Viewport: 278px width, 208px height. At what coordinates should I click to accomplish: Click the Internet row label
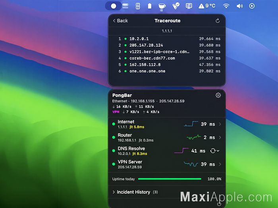click(x=126, y=122)
